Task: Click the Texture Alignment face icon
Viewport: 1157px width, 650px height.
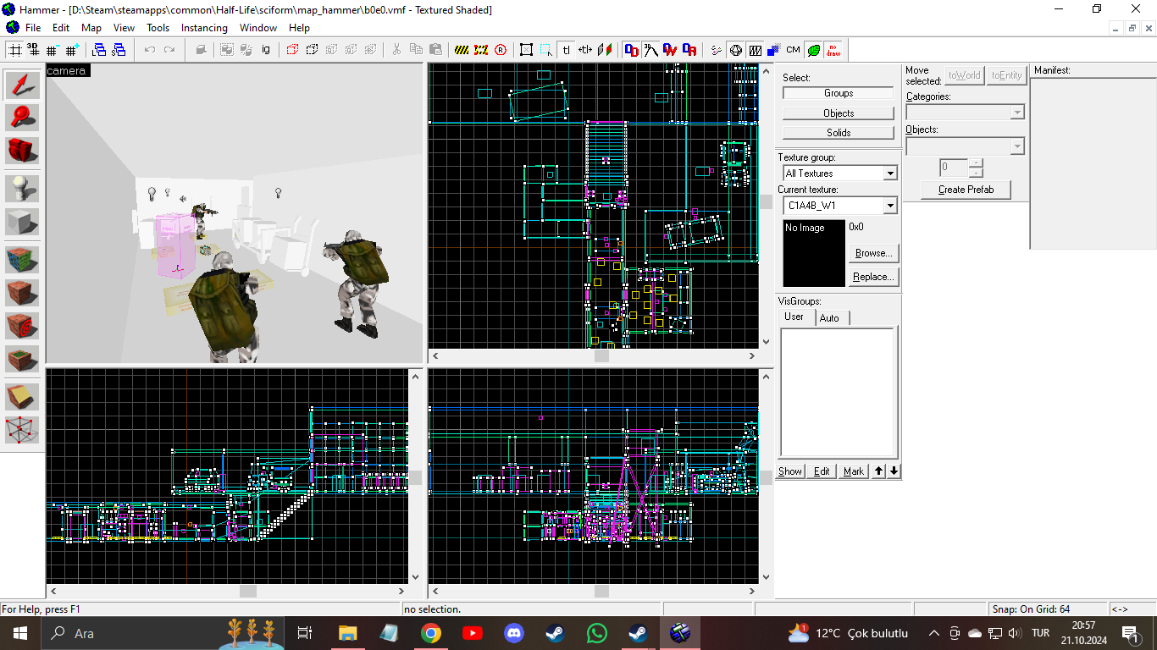Action: tap(605, 50)
